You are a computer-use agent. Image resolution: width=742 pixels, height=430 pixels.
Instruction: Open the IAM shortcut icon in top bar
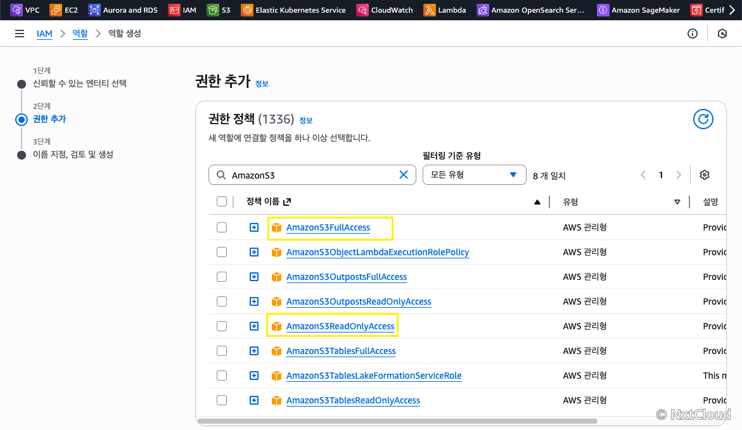174,10
